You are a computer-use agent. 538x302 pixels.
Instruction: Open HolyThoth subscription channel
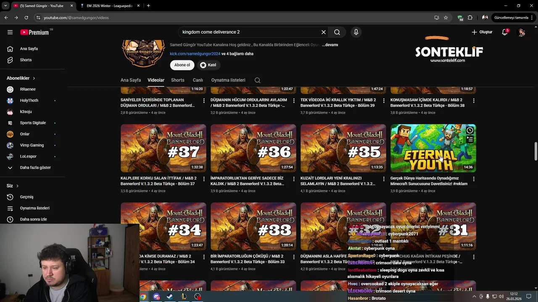coord(29,101)
